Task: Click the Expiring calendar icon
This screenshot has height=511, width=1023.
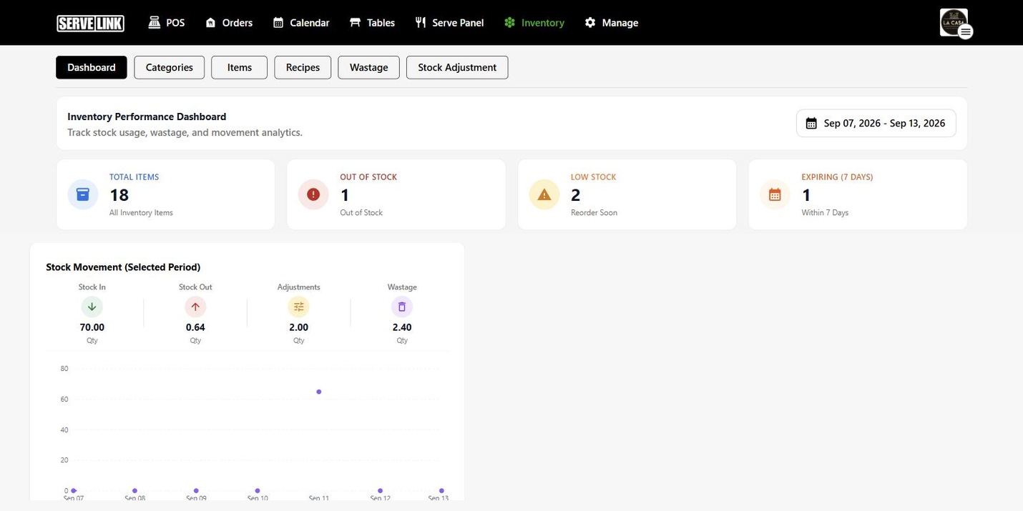Action: [775, 194]
